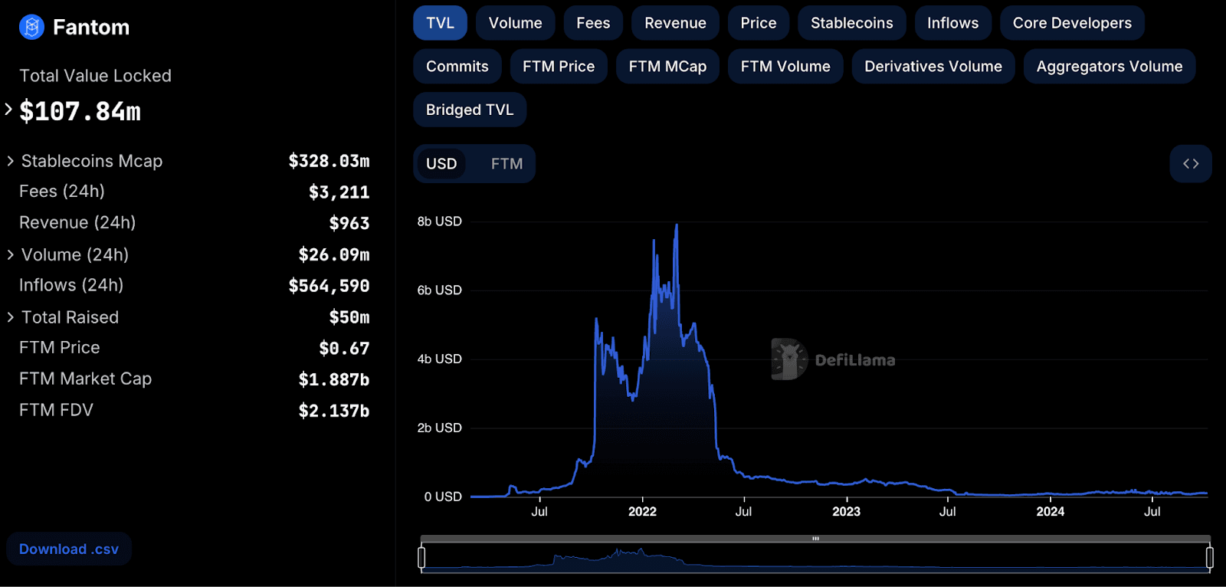Screen dimensions: 1226x587
Task: Download the .csv data file
Action: coord(69,549)
